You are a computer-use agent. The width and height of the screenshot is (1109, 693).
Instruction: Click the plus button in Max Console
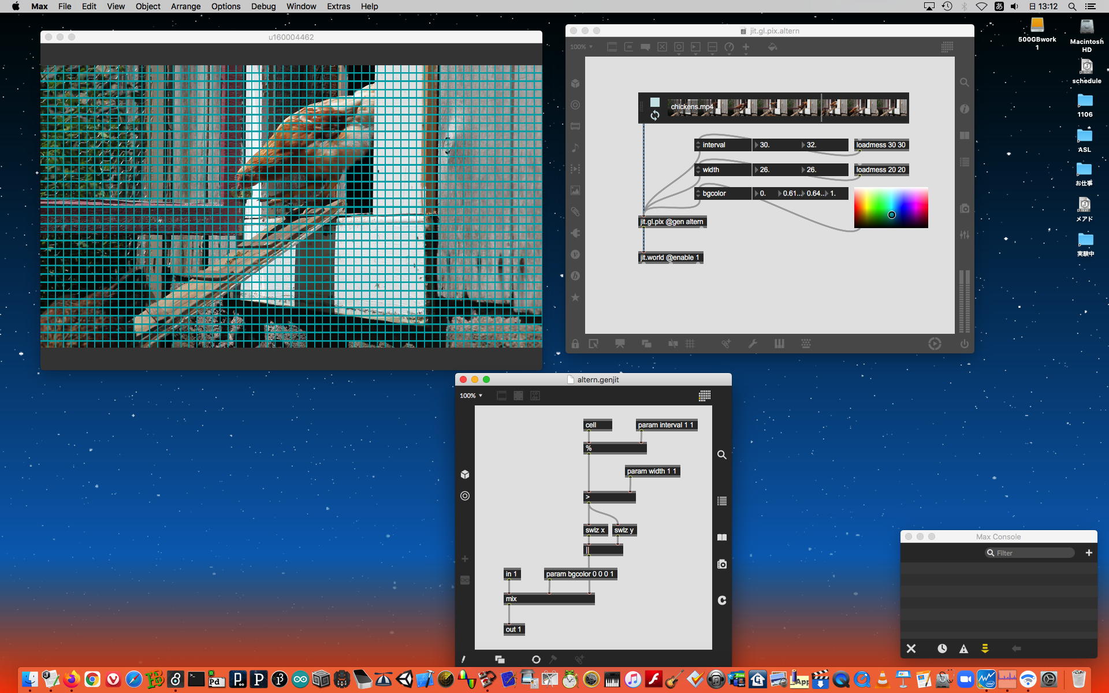(x=1089, y=553)
